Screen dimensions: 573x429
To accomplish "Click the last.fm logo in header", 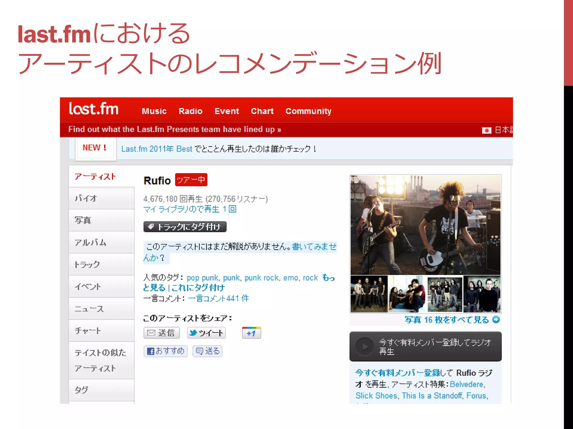I will pos(94,109).
